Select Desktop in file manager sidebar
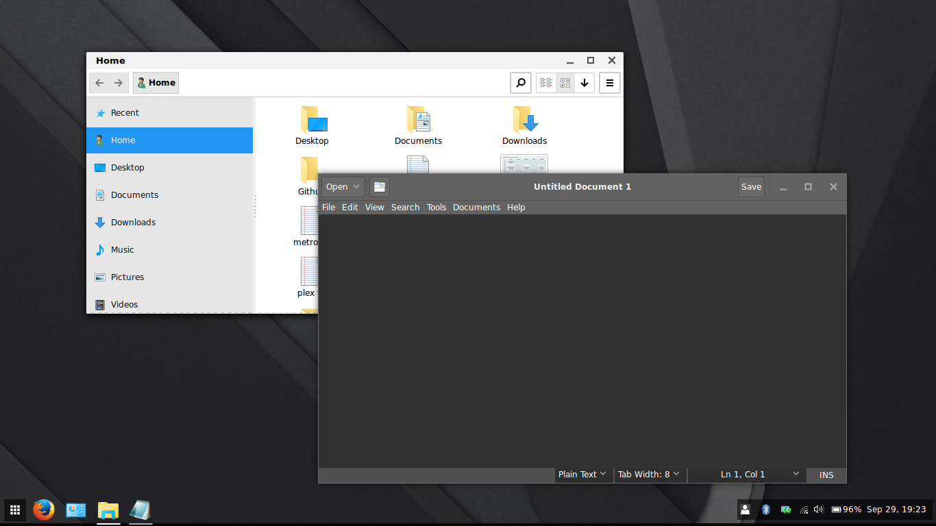Screen dimensions: 936x526 coord(170,168)
